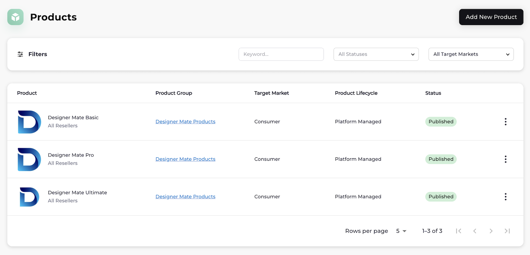
Task: Go to next page of results
Action: (491, 231)
